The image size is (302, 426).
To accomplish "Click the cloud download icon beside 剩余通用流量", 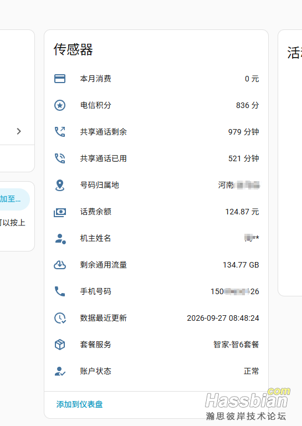I will coord(60,265).
